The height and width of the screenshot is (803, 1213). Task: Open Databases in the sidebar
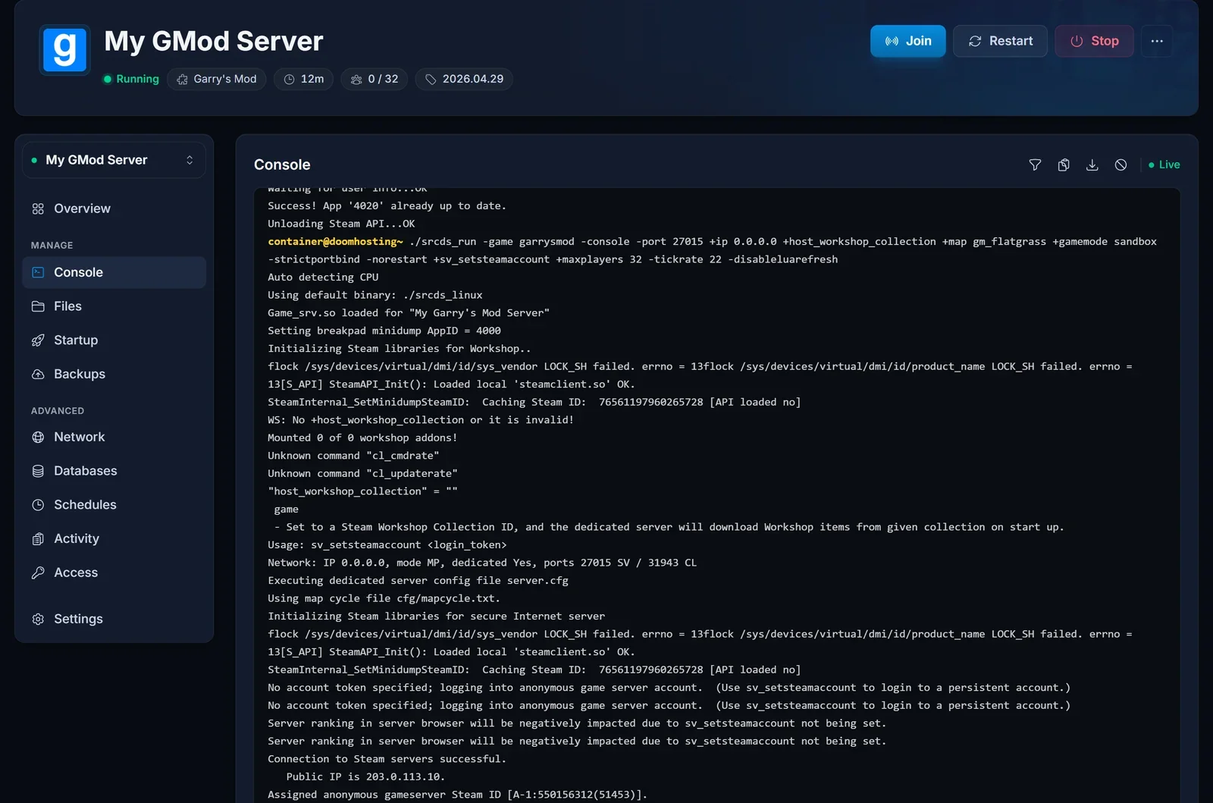(x=114, y=471)
